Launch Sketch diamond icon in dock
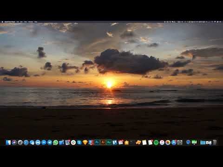The image size is (223, 167). click(85, 142)
